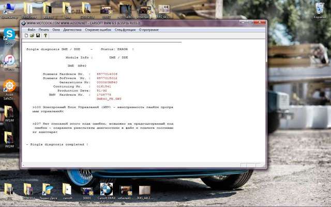The image size is (331, 207).
Task: Click the BMW Hardware Nr. value 1736775
Action: coord(104,95)
